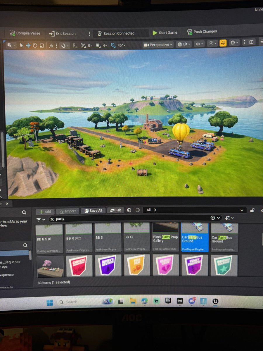Open the sort options dropdown icon

coord(229,218)
